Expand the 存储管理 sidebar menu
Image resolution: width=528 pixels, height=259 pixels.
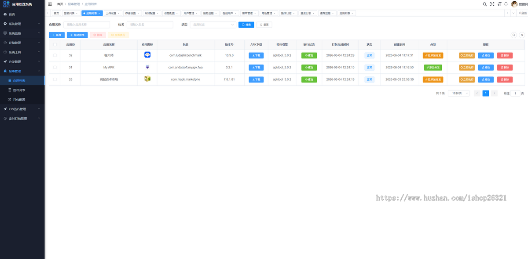[x=22, y=43]
